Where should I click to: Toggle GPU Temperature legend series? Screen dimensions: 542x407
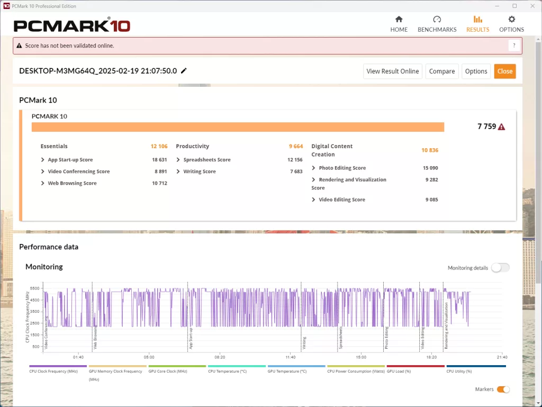point(296,369)
